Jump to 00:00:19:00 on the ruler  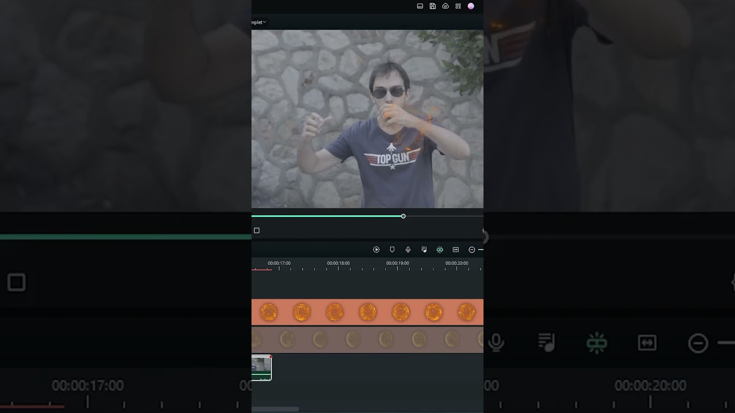(397, 263)
